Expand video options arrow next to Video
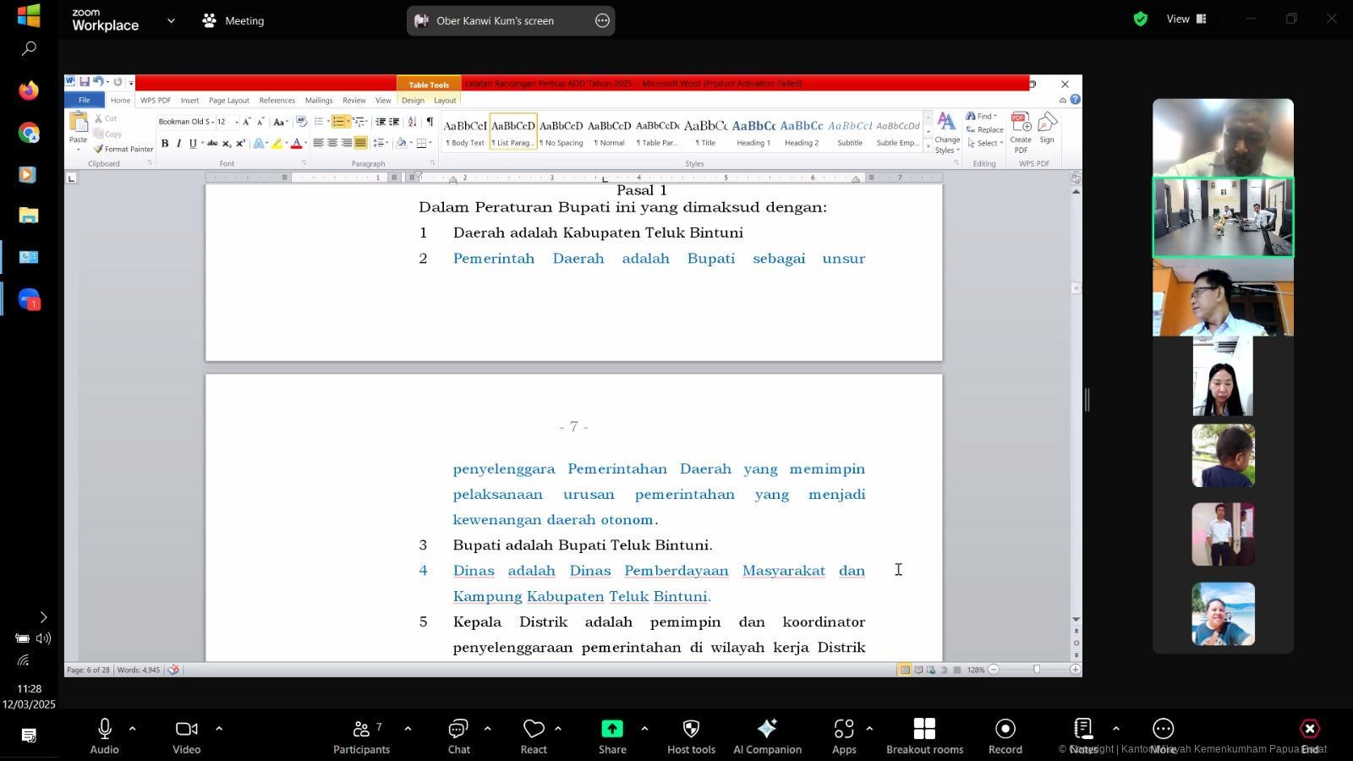1353x761 pixels. pyautogui.click(x=219, y=728)
